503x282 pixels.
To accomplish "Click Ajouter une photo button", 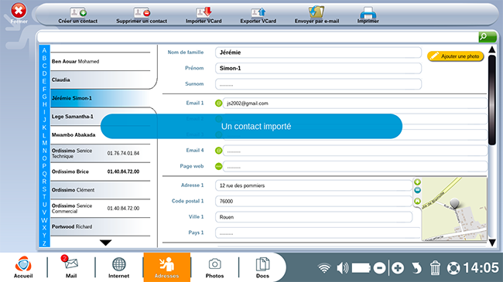I will (x=455, y=56).
